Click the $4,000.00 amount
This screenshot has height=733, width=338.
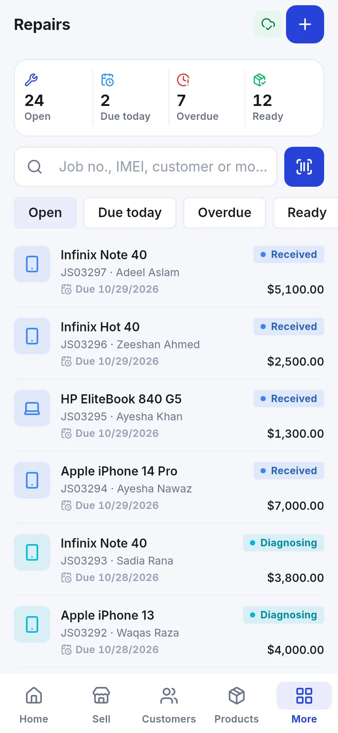click(x=296, y=650)
